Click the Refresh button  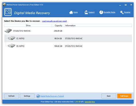11,96
